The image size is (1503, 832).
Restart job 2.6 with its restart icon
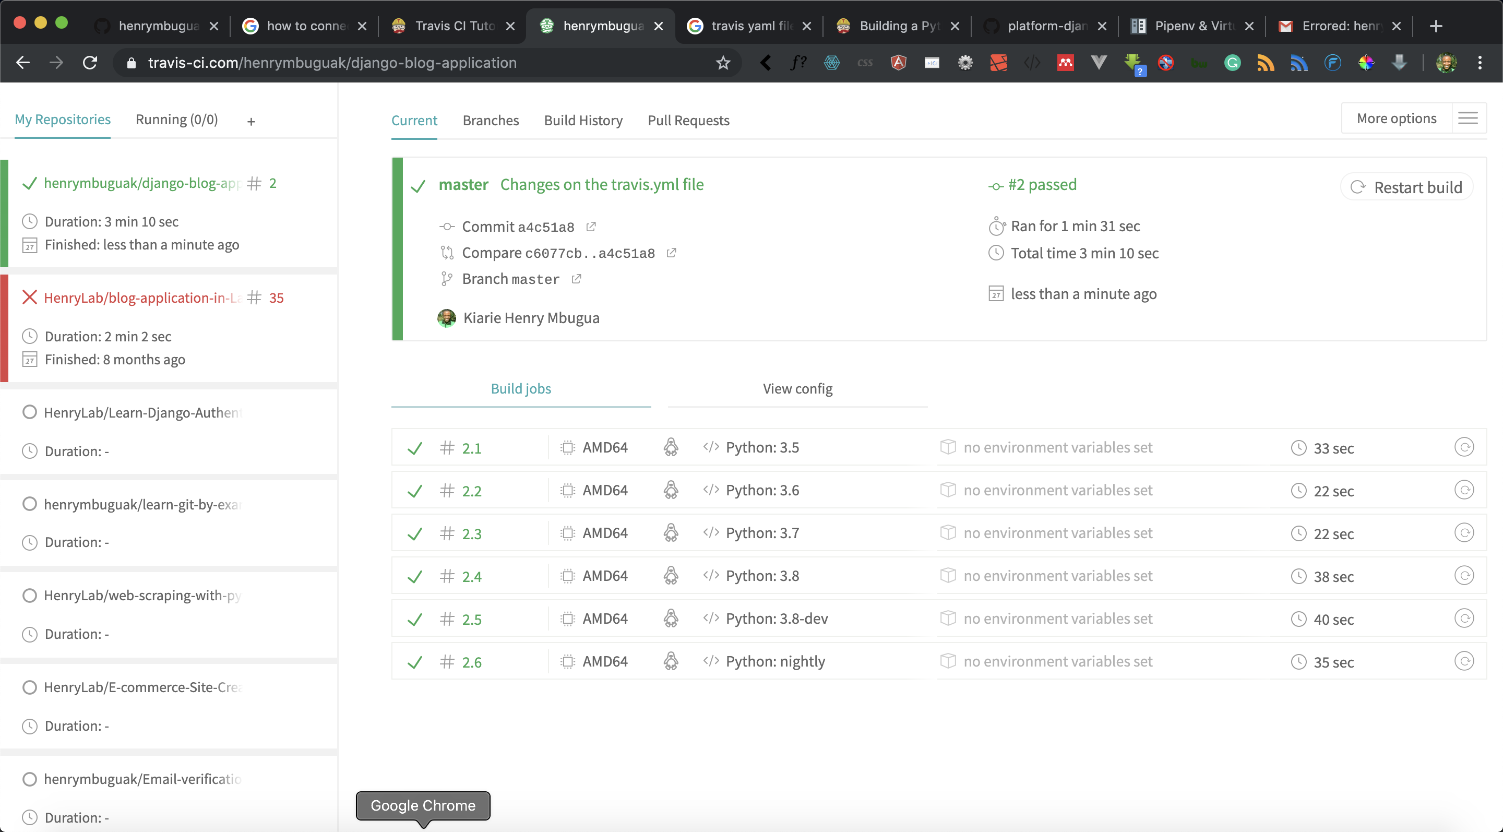click(x=1464, y=661)
